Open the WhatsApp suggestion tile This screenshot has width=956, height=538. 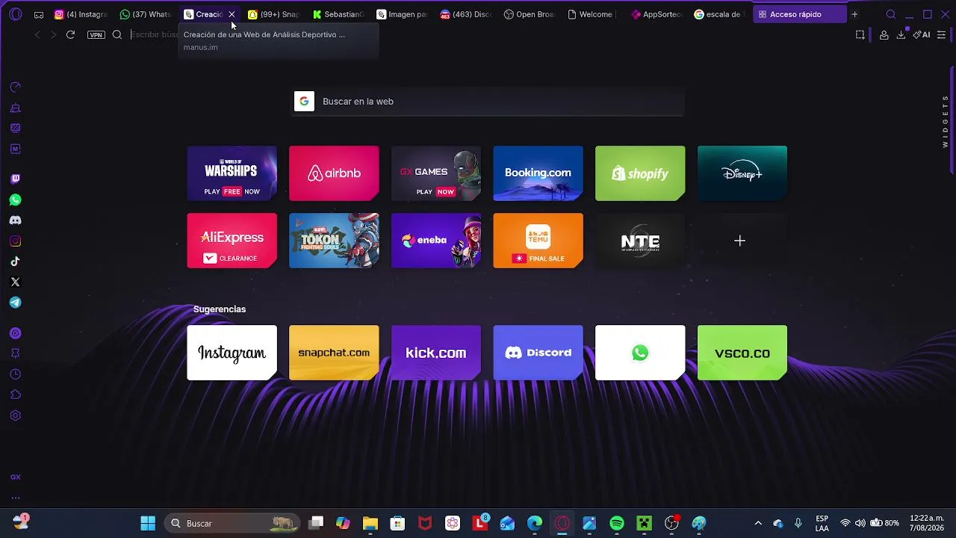pos(640,353)
